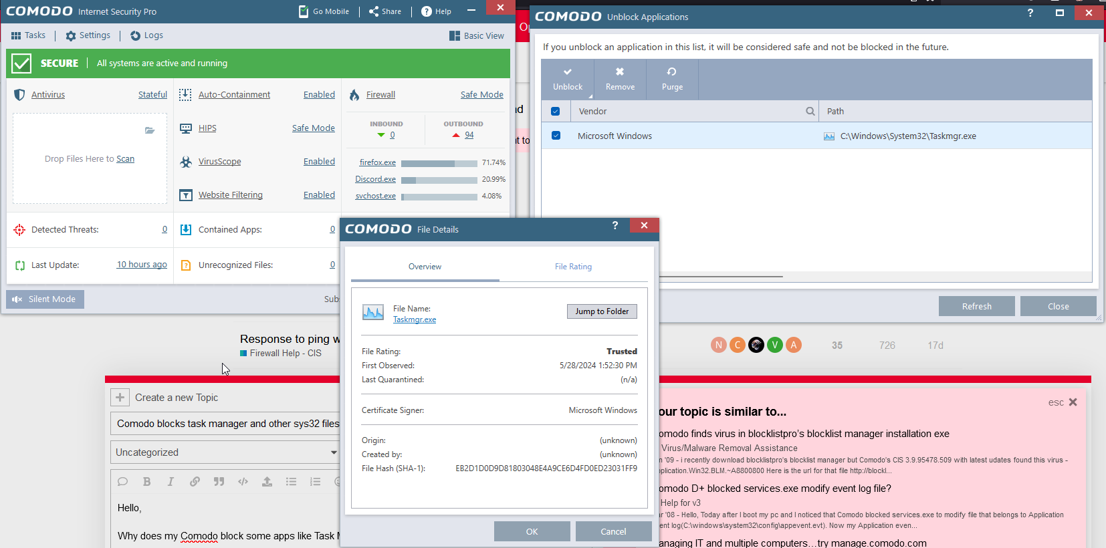Click the Jump to Folder button
This screenshot has height=548, width=1106.
[602, 311]
